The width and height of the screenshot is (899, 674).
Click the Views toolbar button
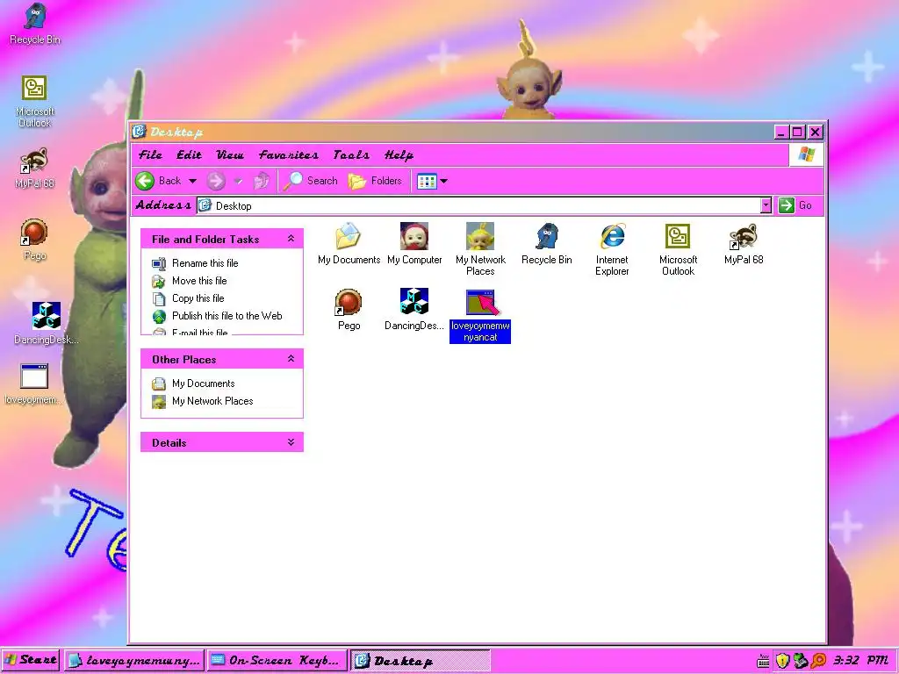pos(427,181)
